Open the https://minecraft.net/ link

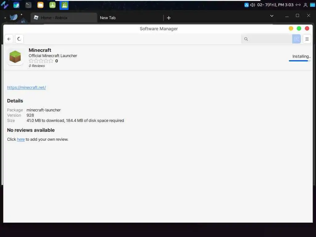27,87
